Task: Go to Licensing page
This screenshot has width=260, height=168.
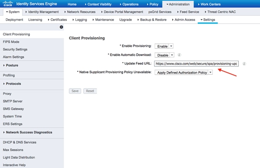Action: [35, 20]
